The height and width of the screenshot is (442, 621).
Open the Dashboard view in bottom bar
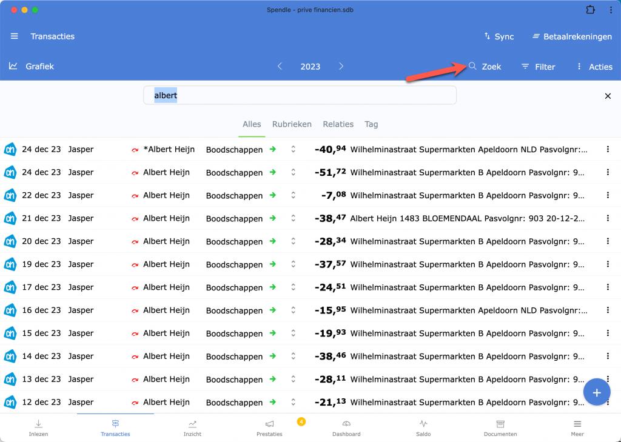click(x=346, y=427)
